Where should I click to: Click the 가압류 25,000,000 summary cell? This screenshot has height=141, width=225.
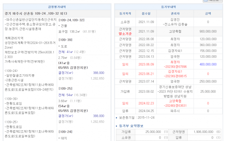pyautogui.click(x=153, y=131)
